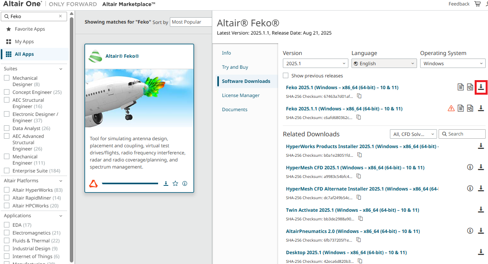Download HyperMesh CFD 2025.1

[481, 167]
